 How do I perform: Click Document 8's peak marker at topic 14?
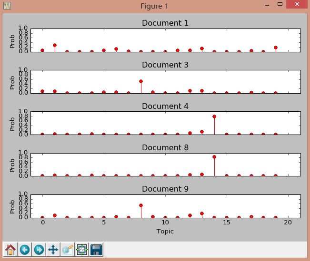[x=214, y=157]
